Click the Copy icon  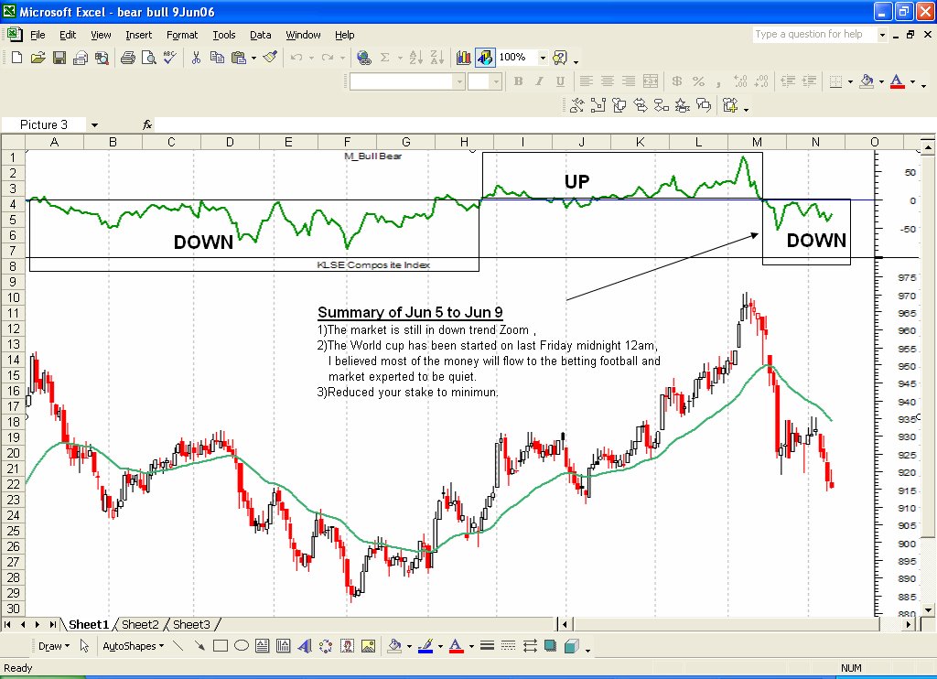[217, 58]
